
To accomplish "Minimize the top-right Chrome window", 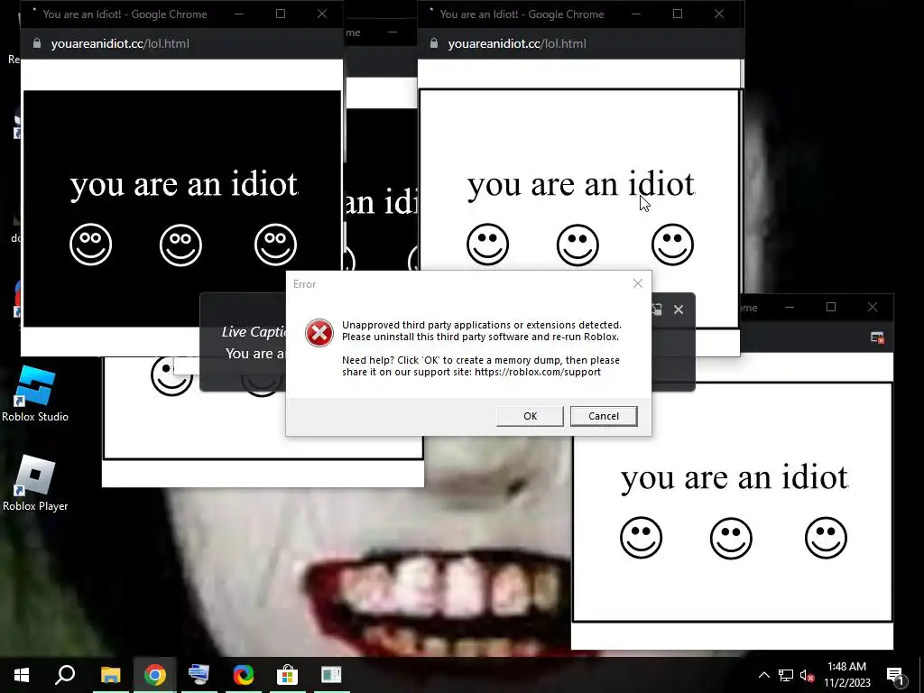I will click(636, 14).
